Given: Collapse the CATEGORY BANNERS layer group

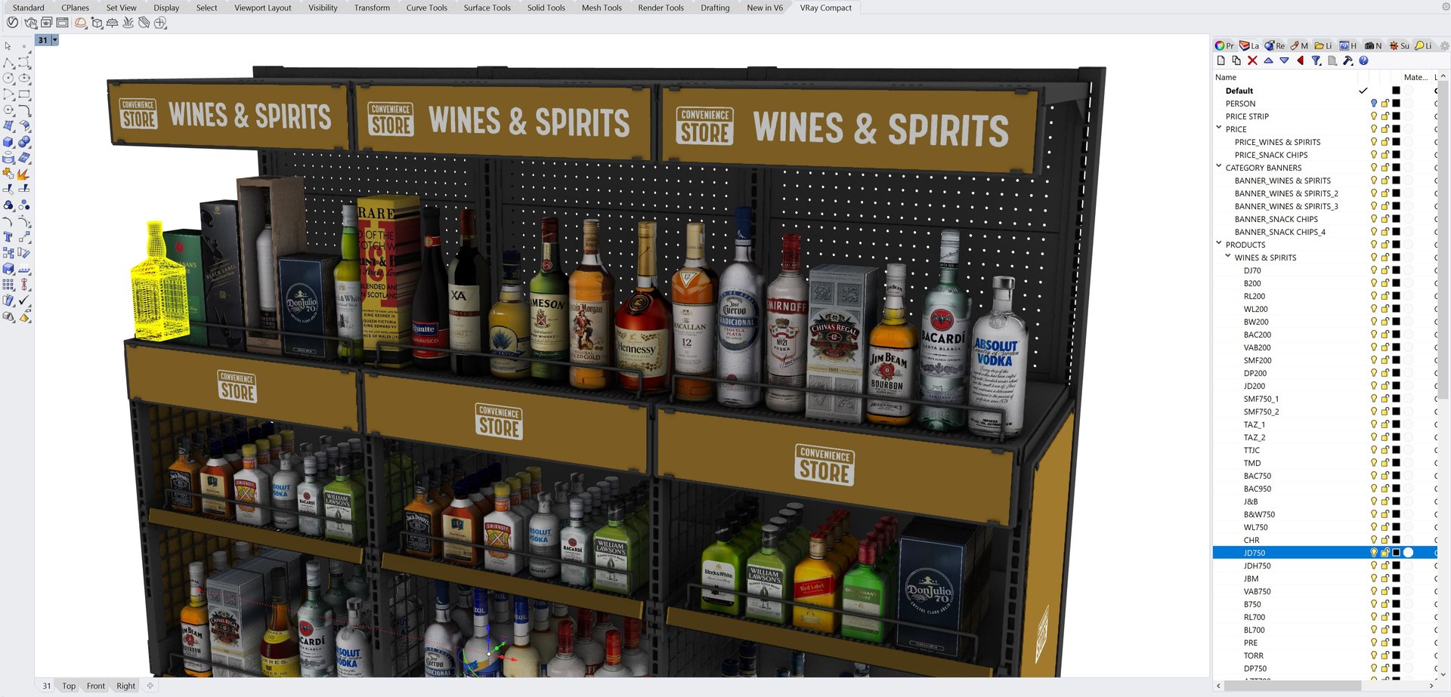Looking at the screenshot, I should (1219, 167).
